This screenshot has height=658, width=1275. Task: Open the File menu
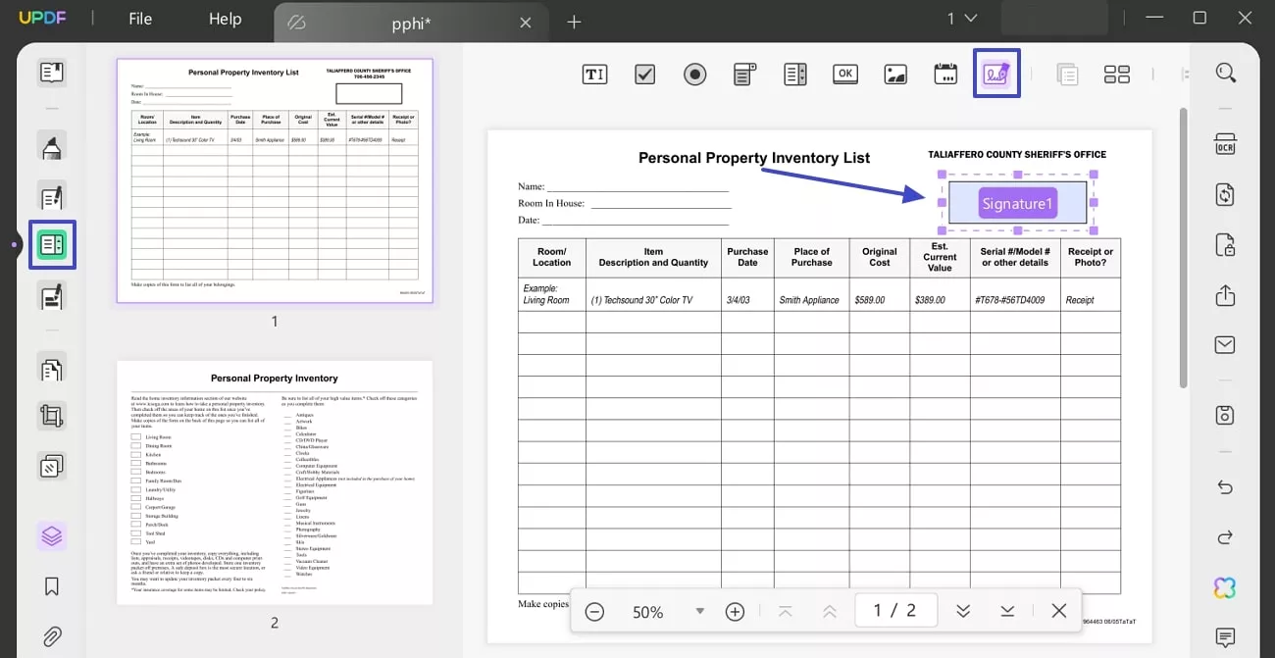point(139,18)
